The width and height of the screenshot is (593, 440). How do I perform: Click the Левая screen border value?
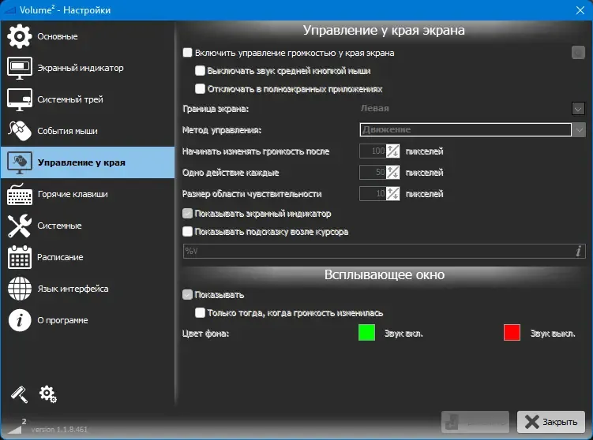point(375,108)
